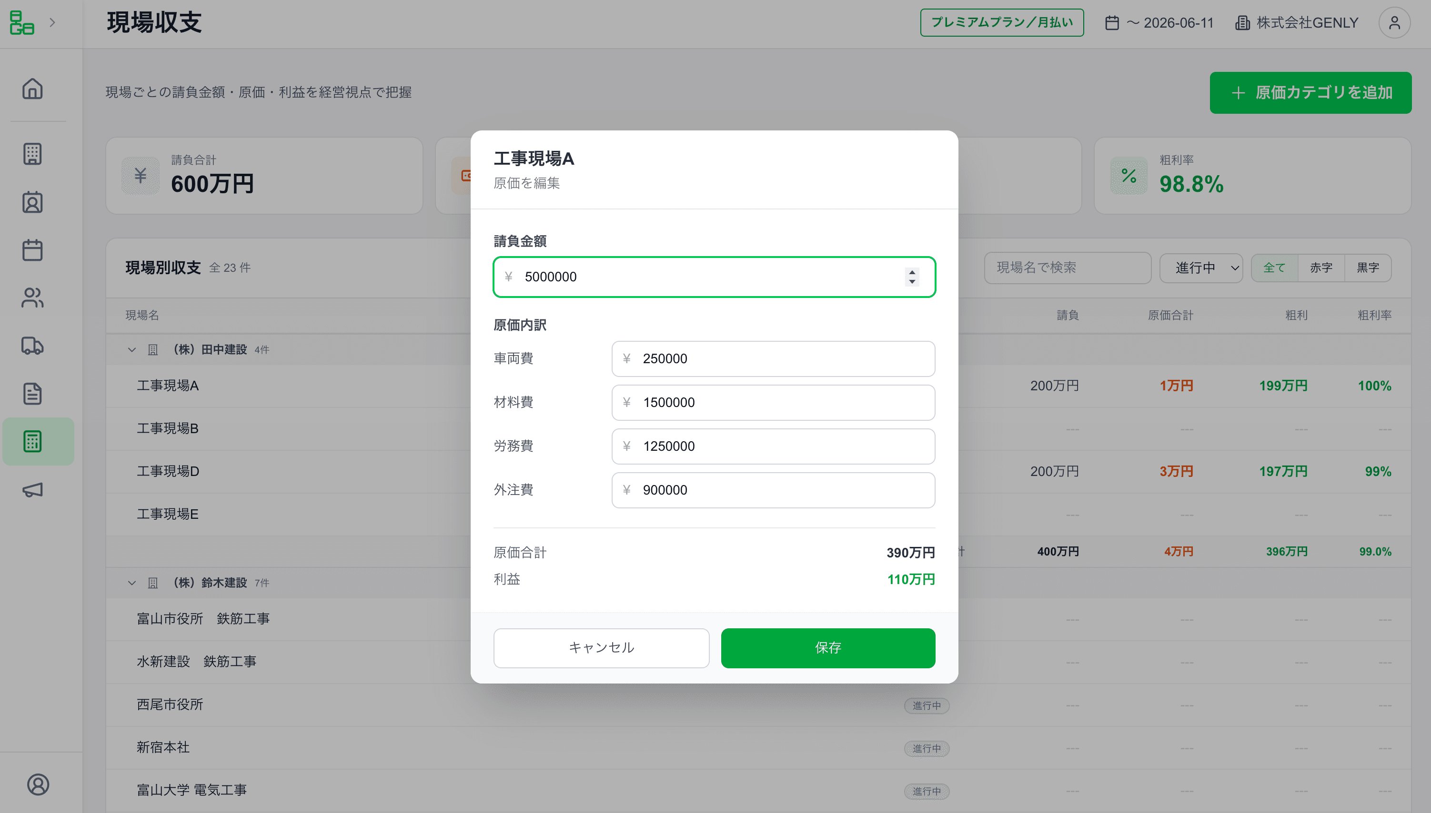1431x813 pixels.
Task: Click the 粗利 column header
Action: tap(1296, 316)
